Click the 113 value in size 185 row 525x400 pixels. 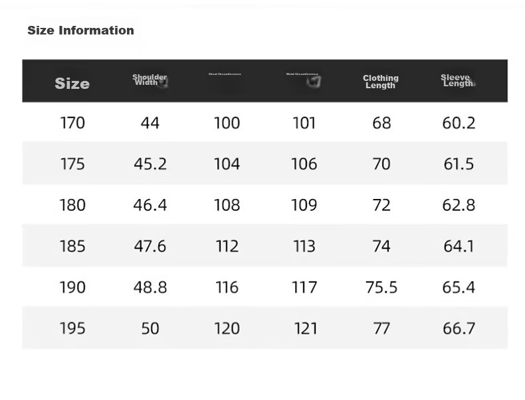[x=304, y=246]
